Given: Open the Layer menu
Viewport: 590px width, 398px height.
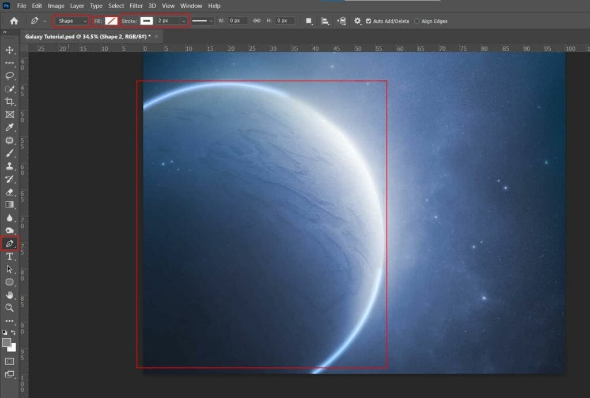Looking at the screenshot, I should [77, 6].
